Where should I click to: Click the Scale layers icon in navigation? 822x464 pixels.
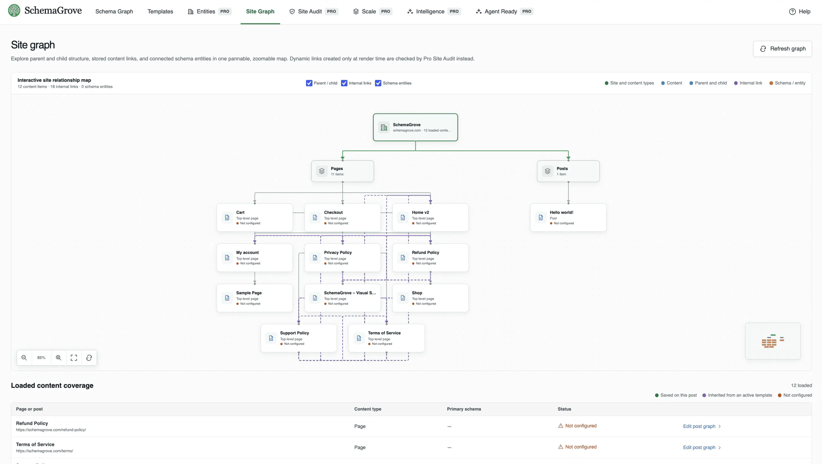pos(356,12)
